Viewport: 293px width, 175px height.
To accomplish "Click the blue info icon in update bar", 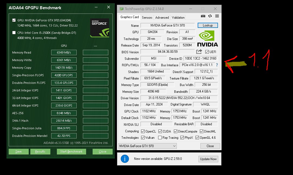I will tap(125, 159).
